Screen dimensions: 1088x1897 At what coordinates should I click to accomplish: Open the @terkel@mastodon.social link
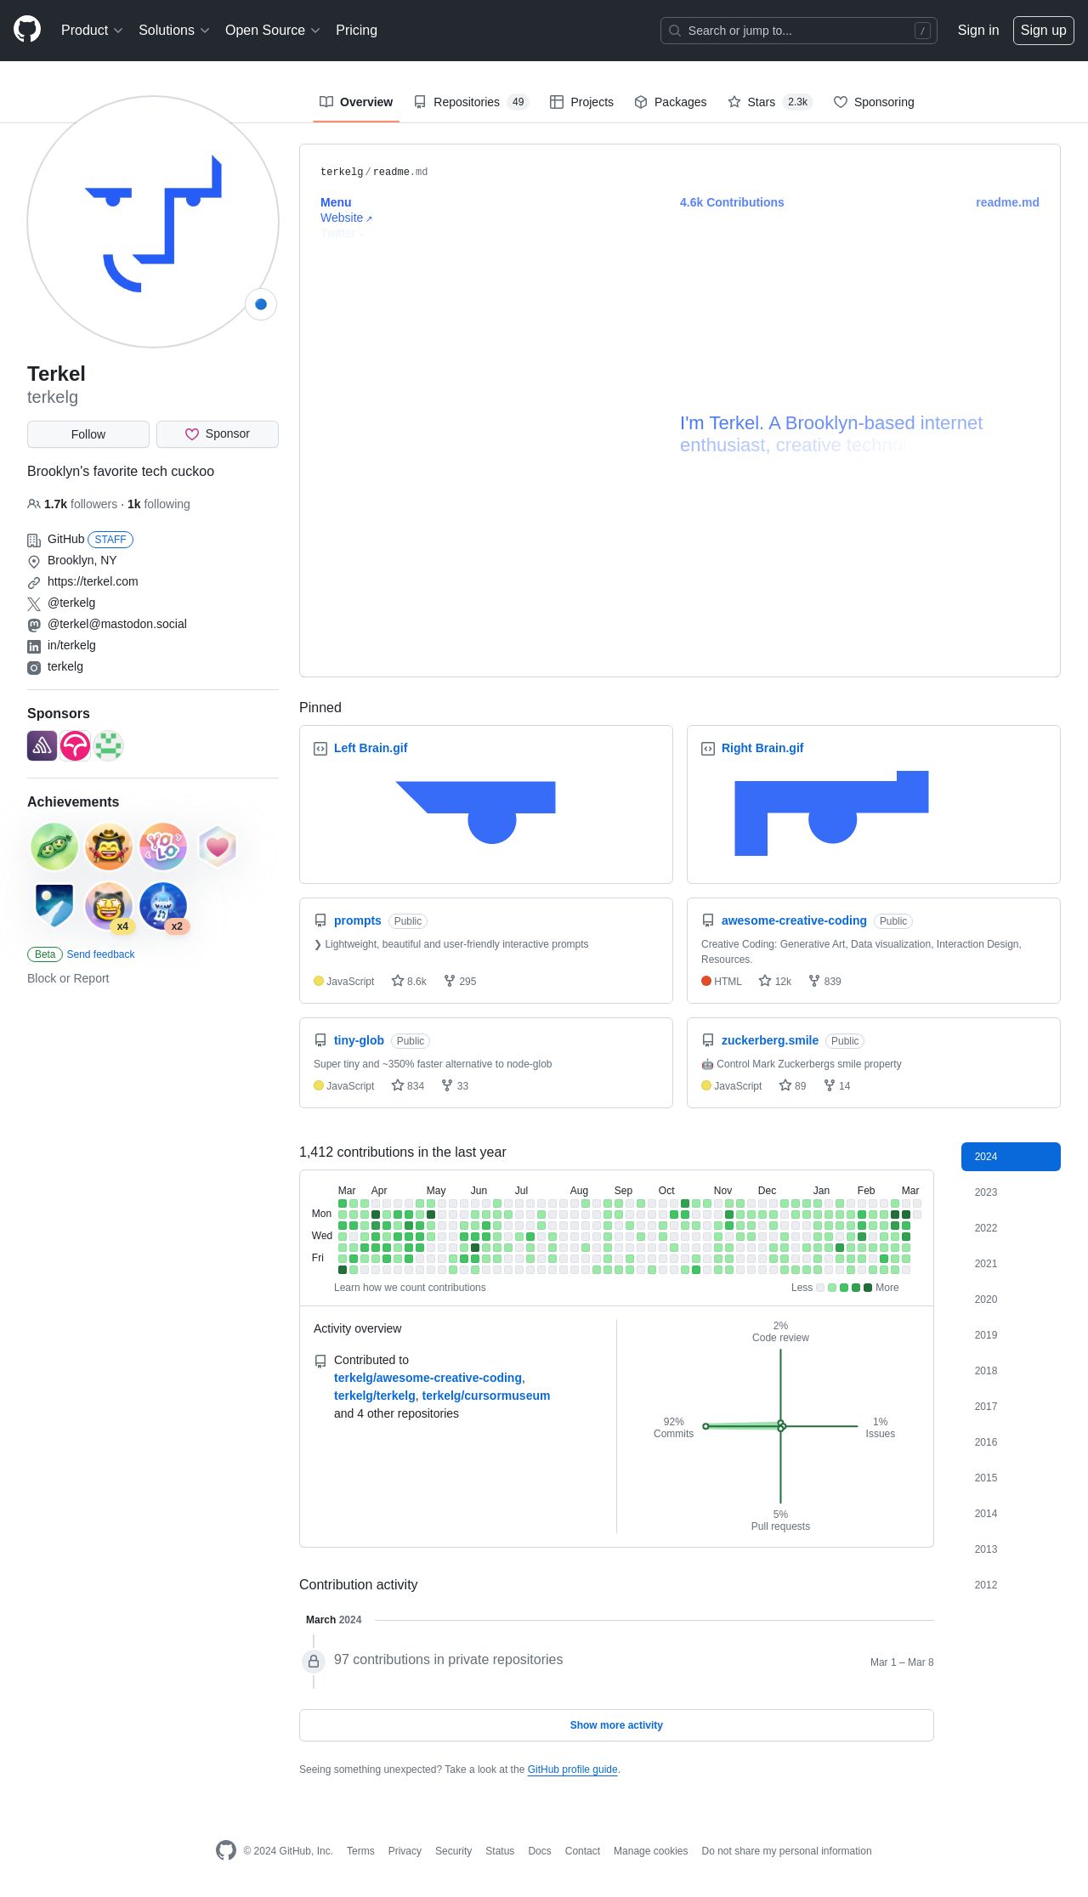click(117, 624)
